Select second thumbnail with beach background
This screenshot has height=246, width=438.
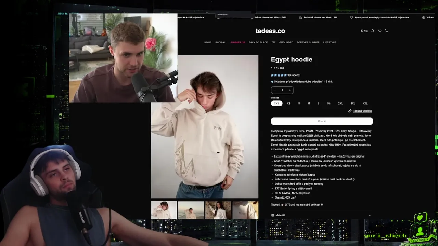point(191,210)
